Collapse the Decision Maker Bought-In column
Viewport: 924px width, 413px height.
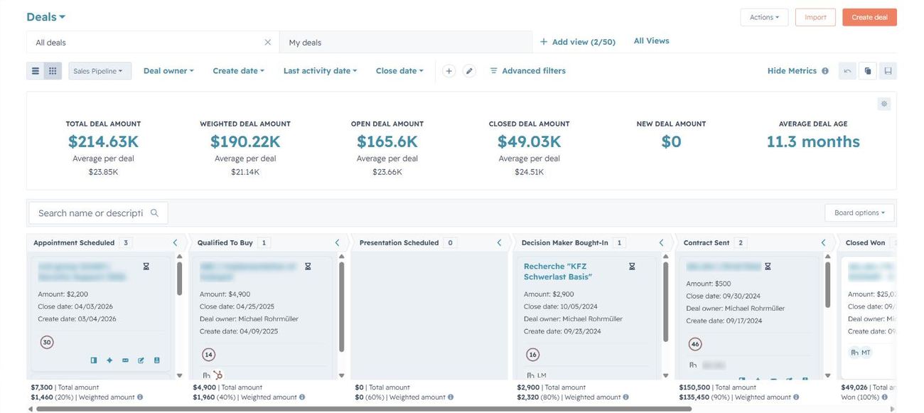pyautogui.click(x=662, y=243)
